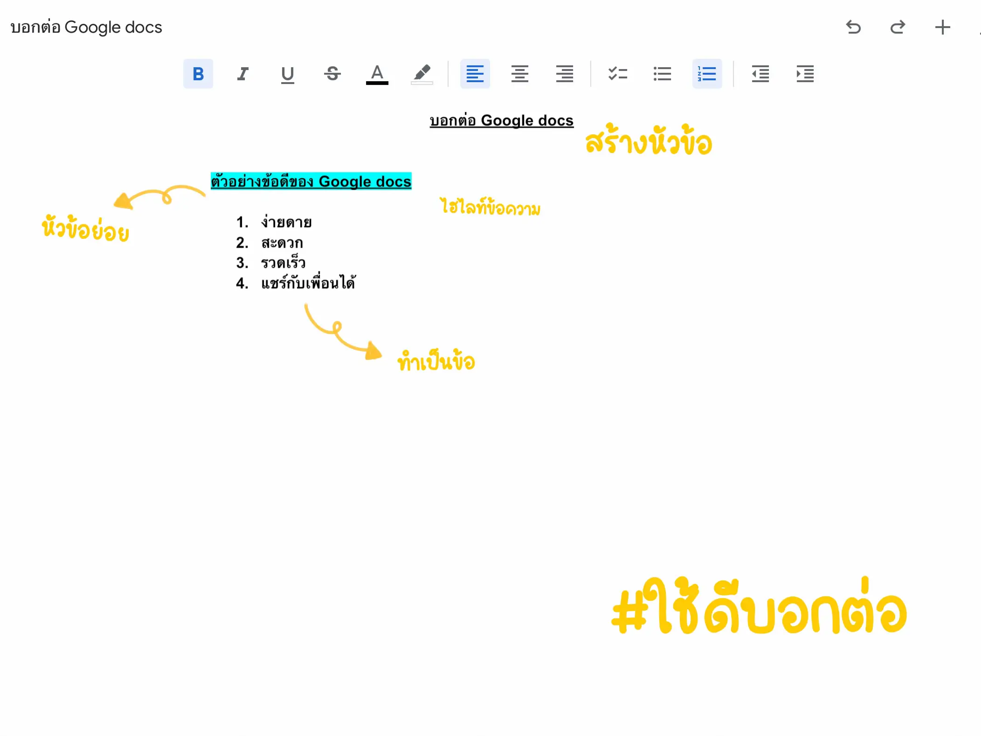The width and height of the screenshot is (981, 736).
Task: Underline the selected text
Action: click(287, 74)
